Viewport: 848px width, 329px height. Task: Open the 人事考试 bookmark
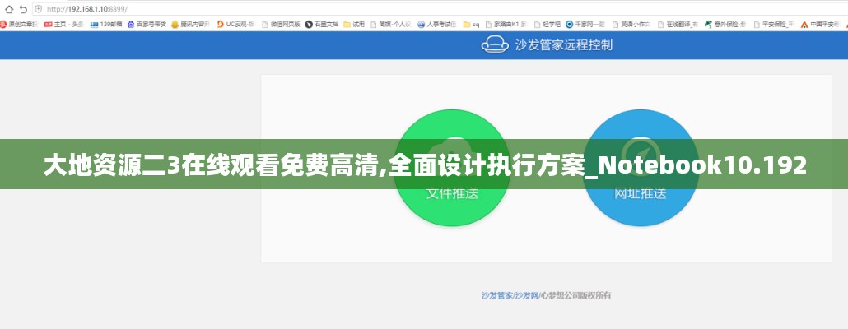click(x=436, y=25)
